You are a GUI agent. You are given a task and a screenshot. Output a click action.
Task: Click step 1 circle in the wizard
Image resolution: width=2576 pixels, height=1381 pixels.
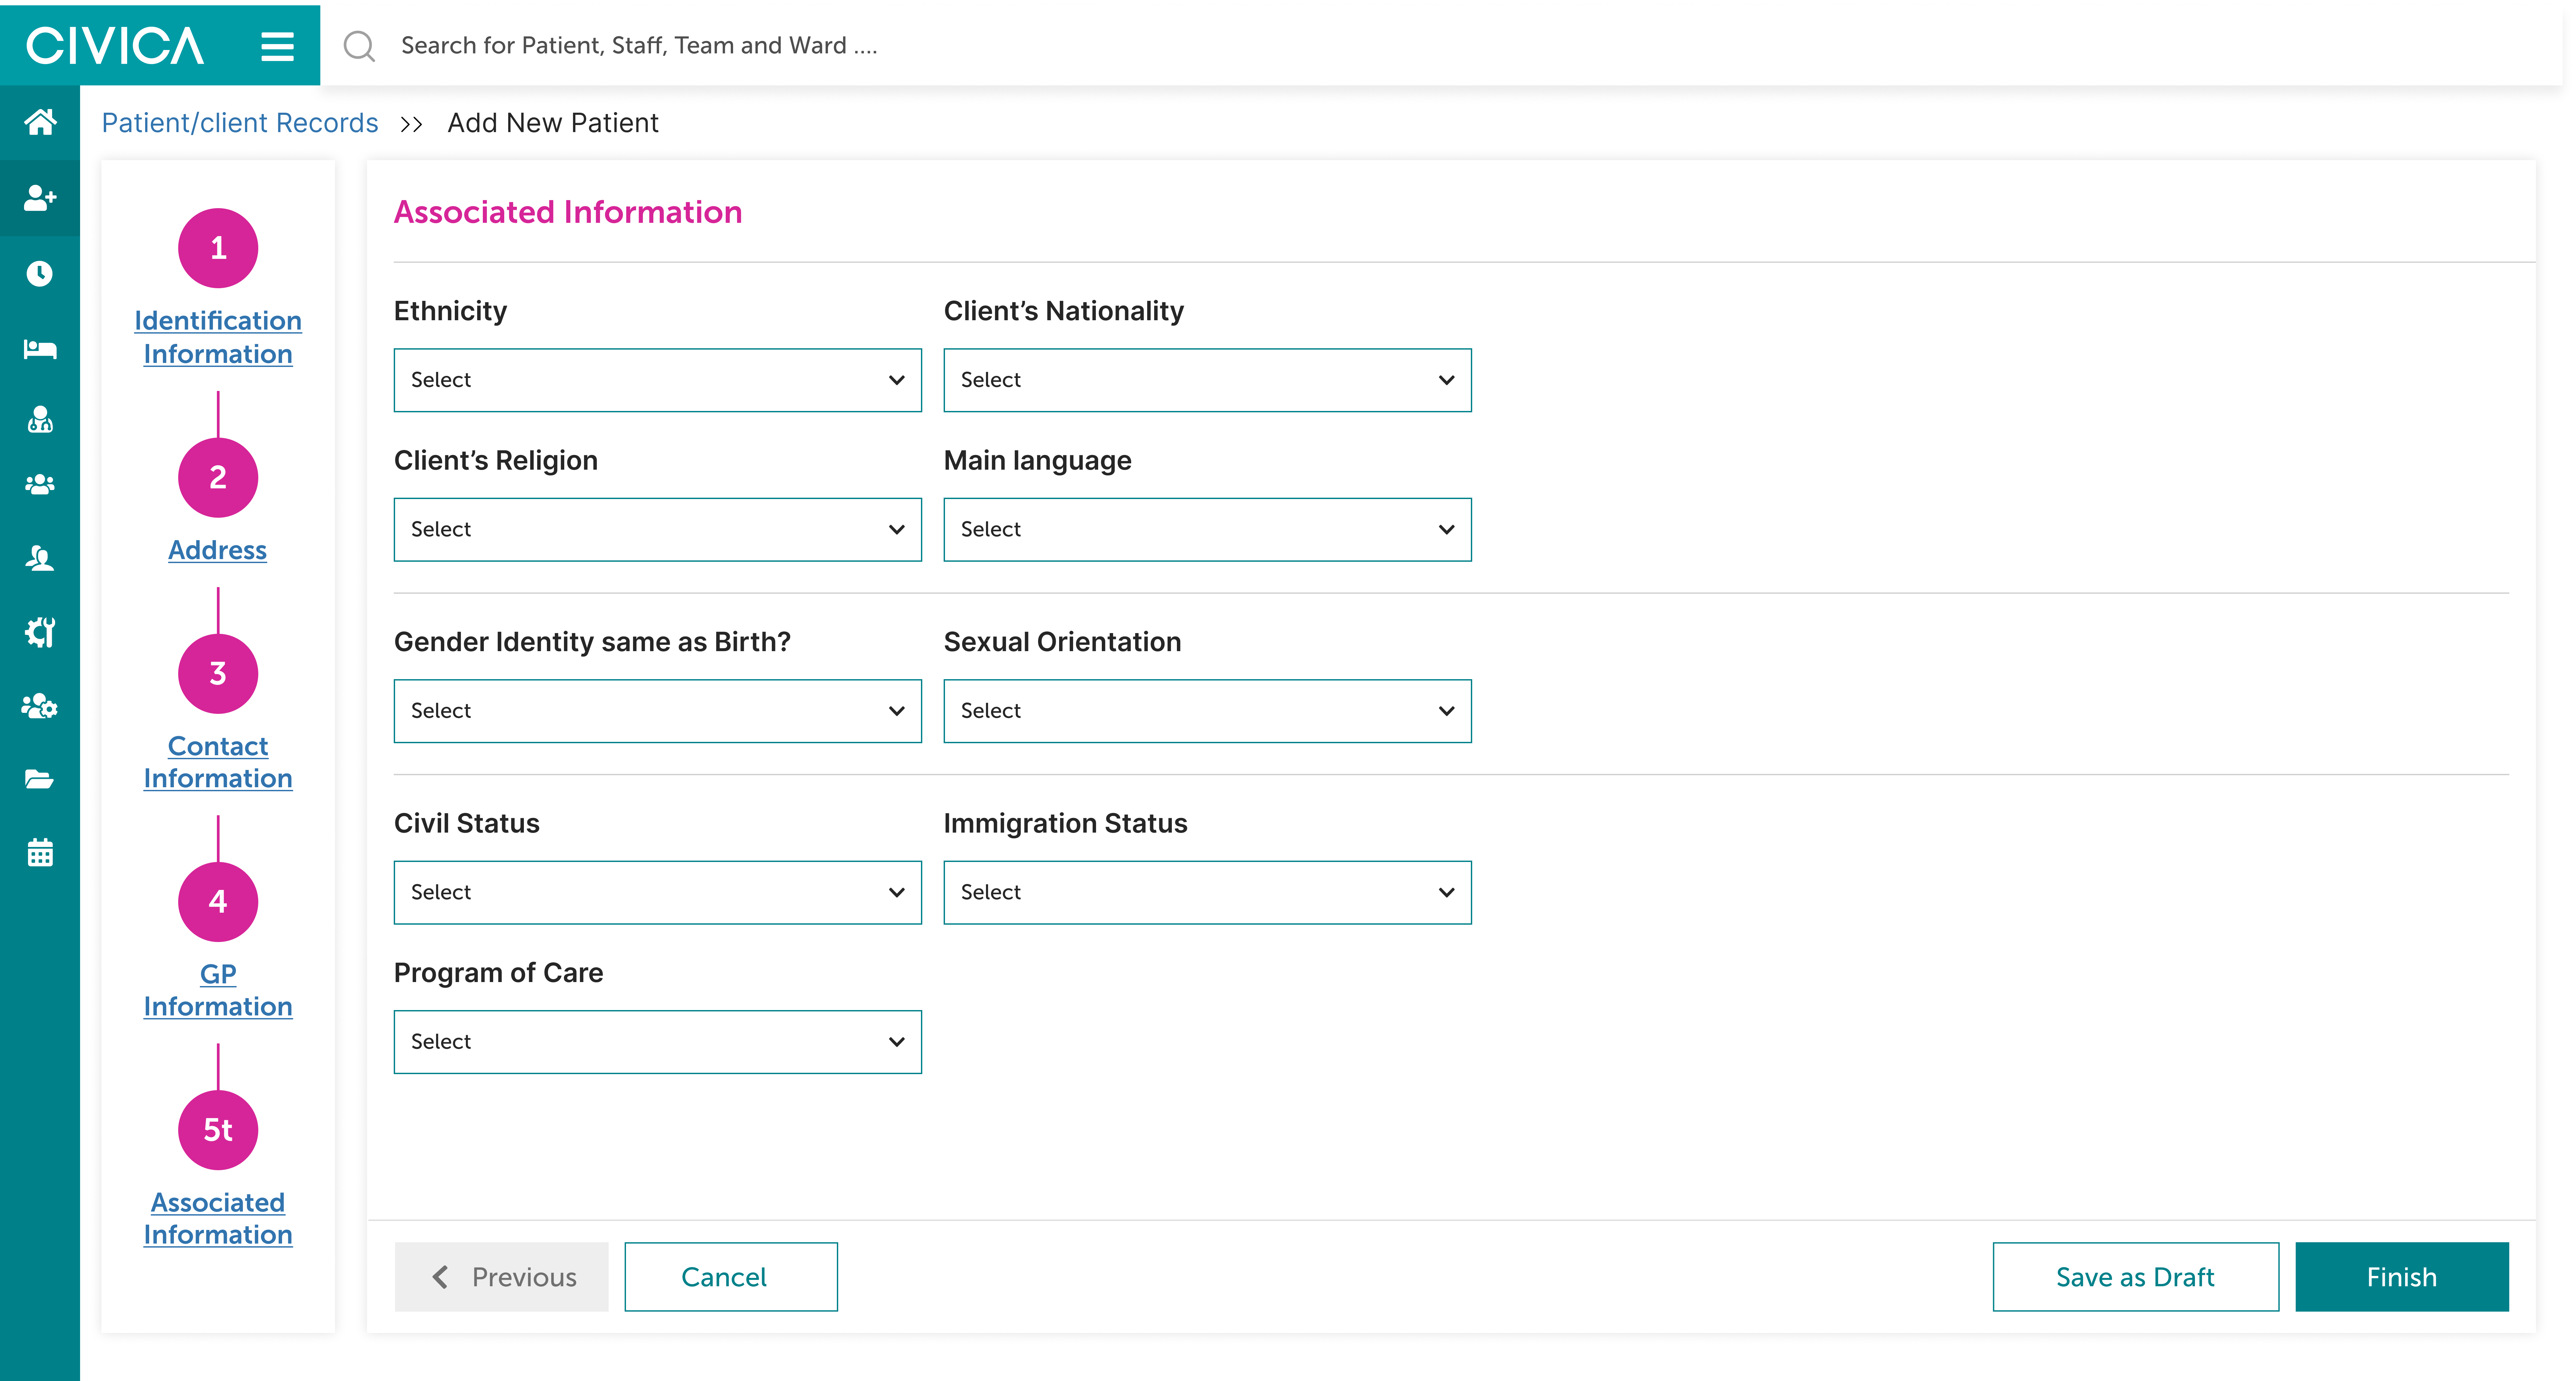tap(218, 248)
